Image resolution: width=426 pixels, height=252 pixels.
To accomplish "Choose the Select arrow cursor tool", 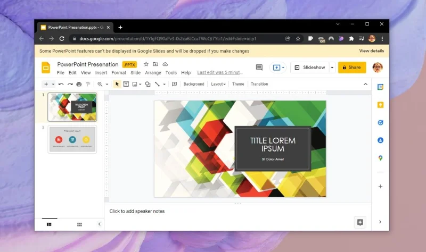I will tap(117, 84).
